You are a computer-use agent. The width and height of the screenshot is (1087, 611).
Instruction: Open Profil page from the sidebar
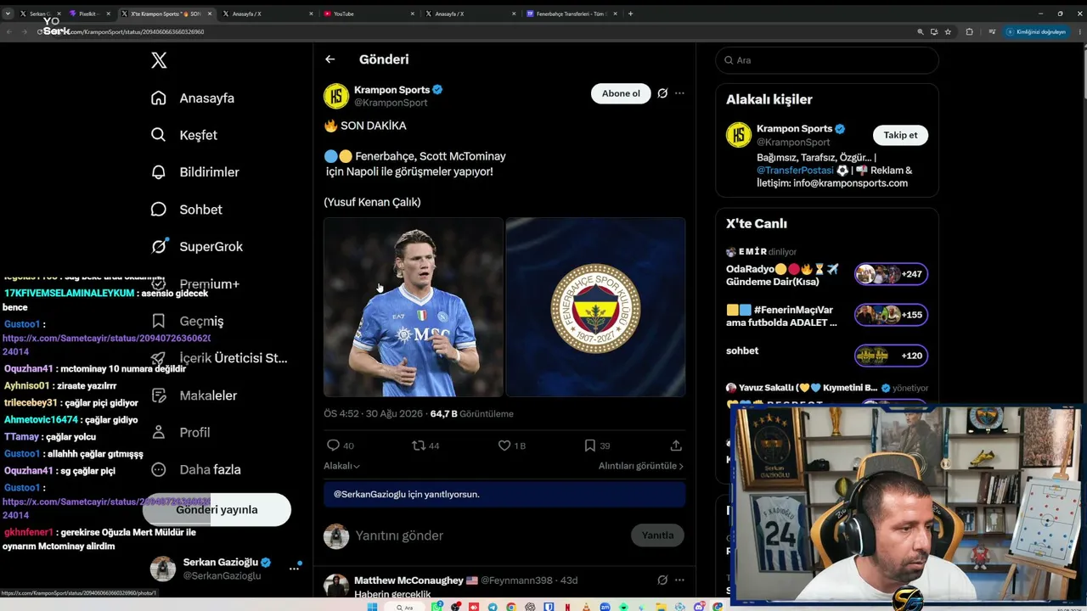pyautogui.click(x=180, y=433)
